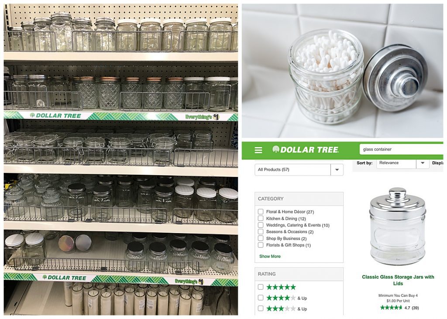Image resolution: width=447 pixels, height=319 pixels.
Task: Click the Dollar Tree logo in the header
Action: [x=305, y=149]
